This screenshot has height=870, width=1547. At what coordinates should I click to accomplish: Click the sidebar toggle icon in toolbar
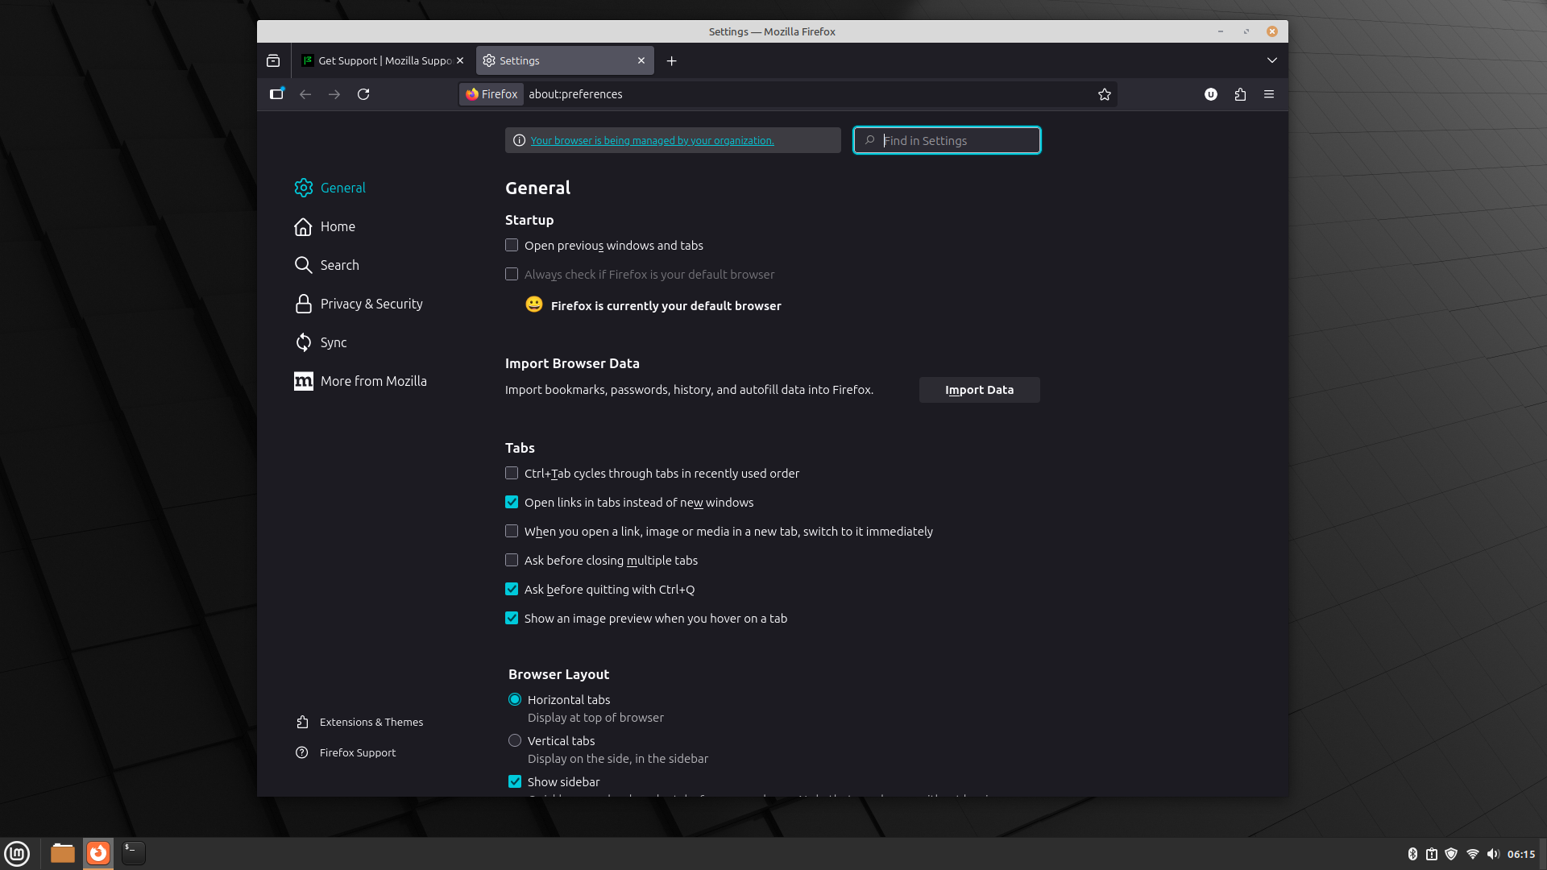pos(276,94)
